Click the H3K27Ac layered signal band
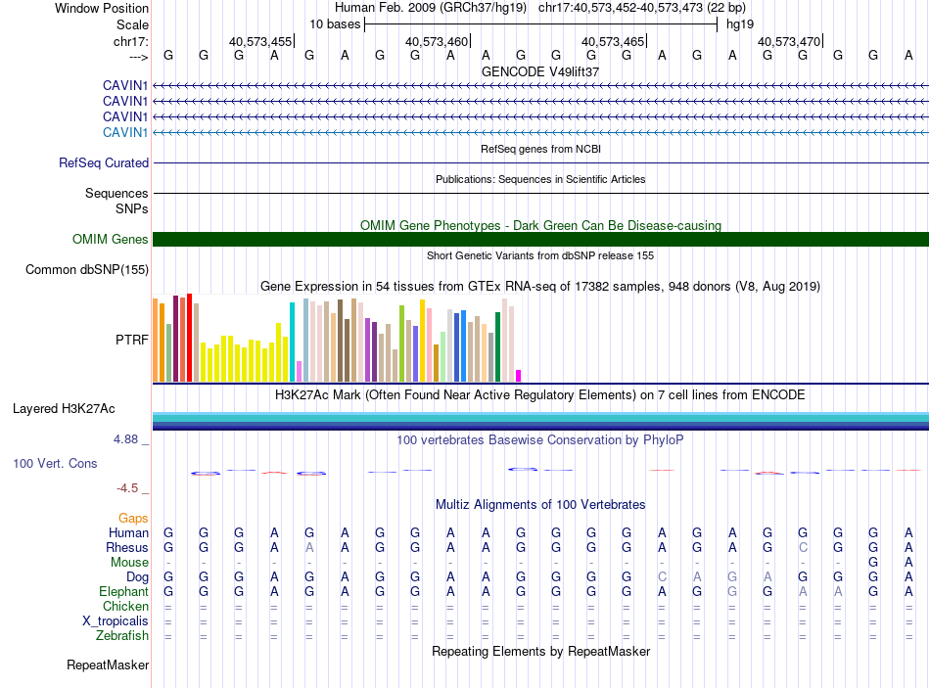The image size is (930, 688). pyautogui.click(x=540, y=421)
